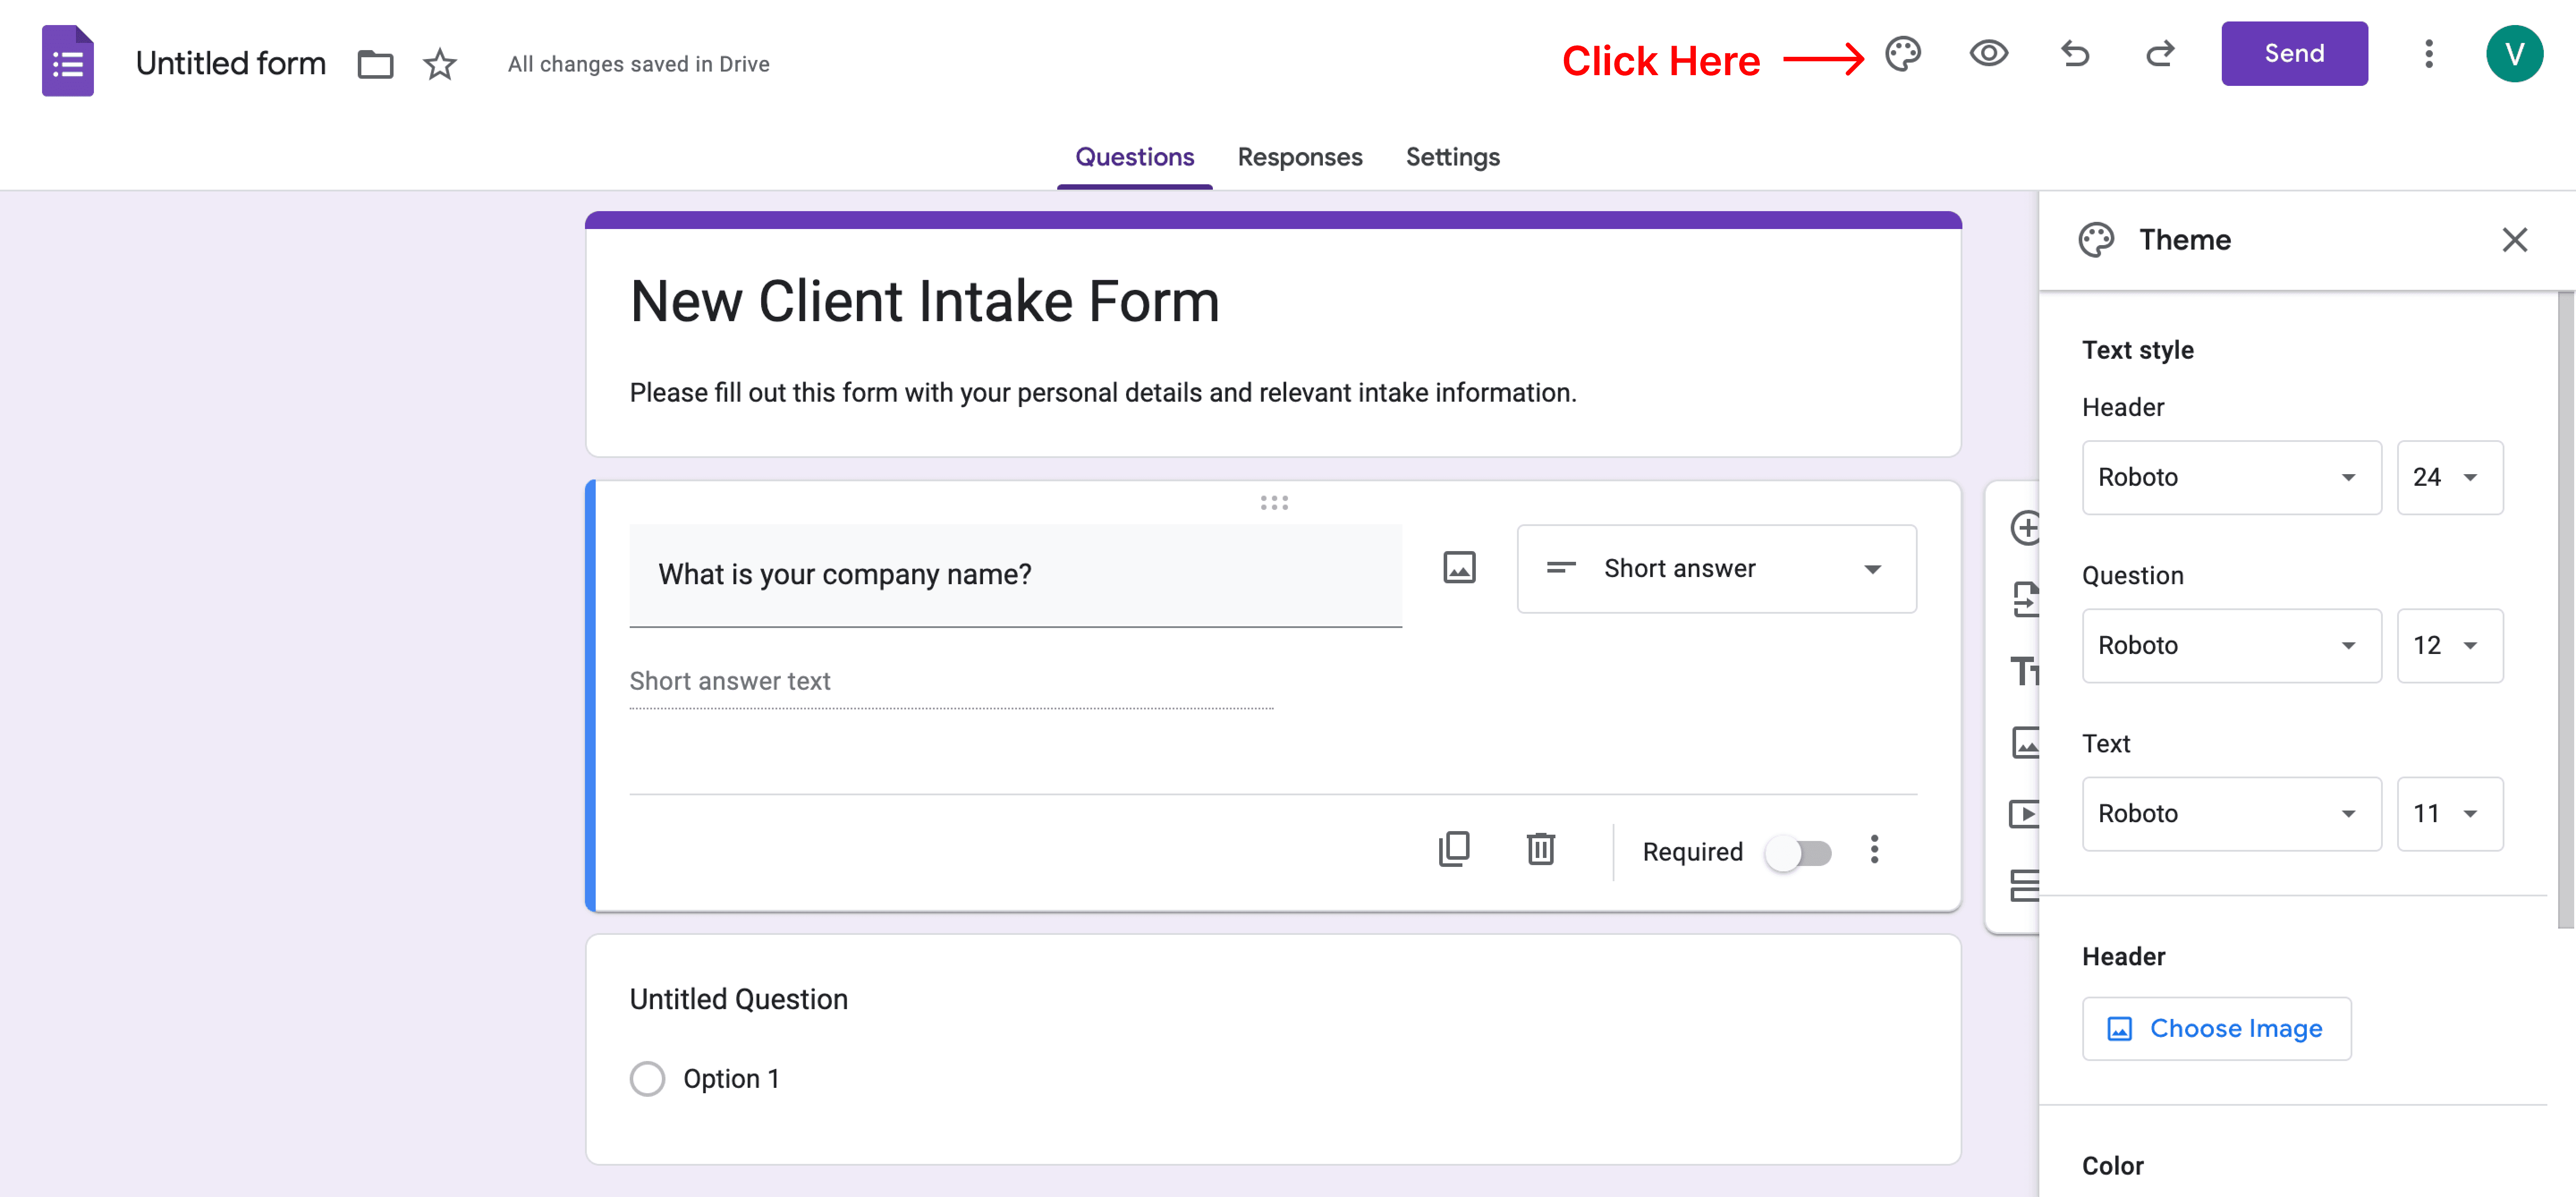Viewport: 2576px width, 1197px height.
Task: Switch to the Settings tab
Action: 1452,157
